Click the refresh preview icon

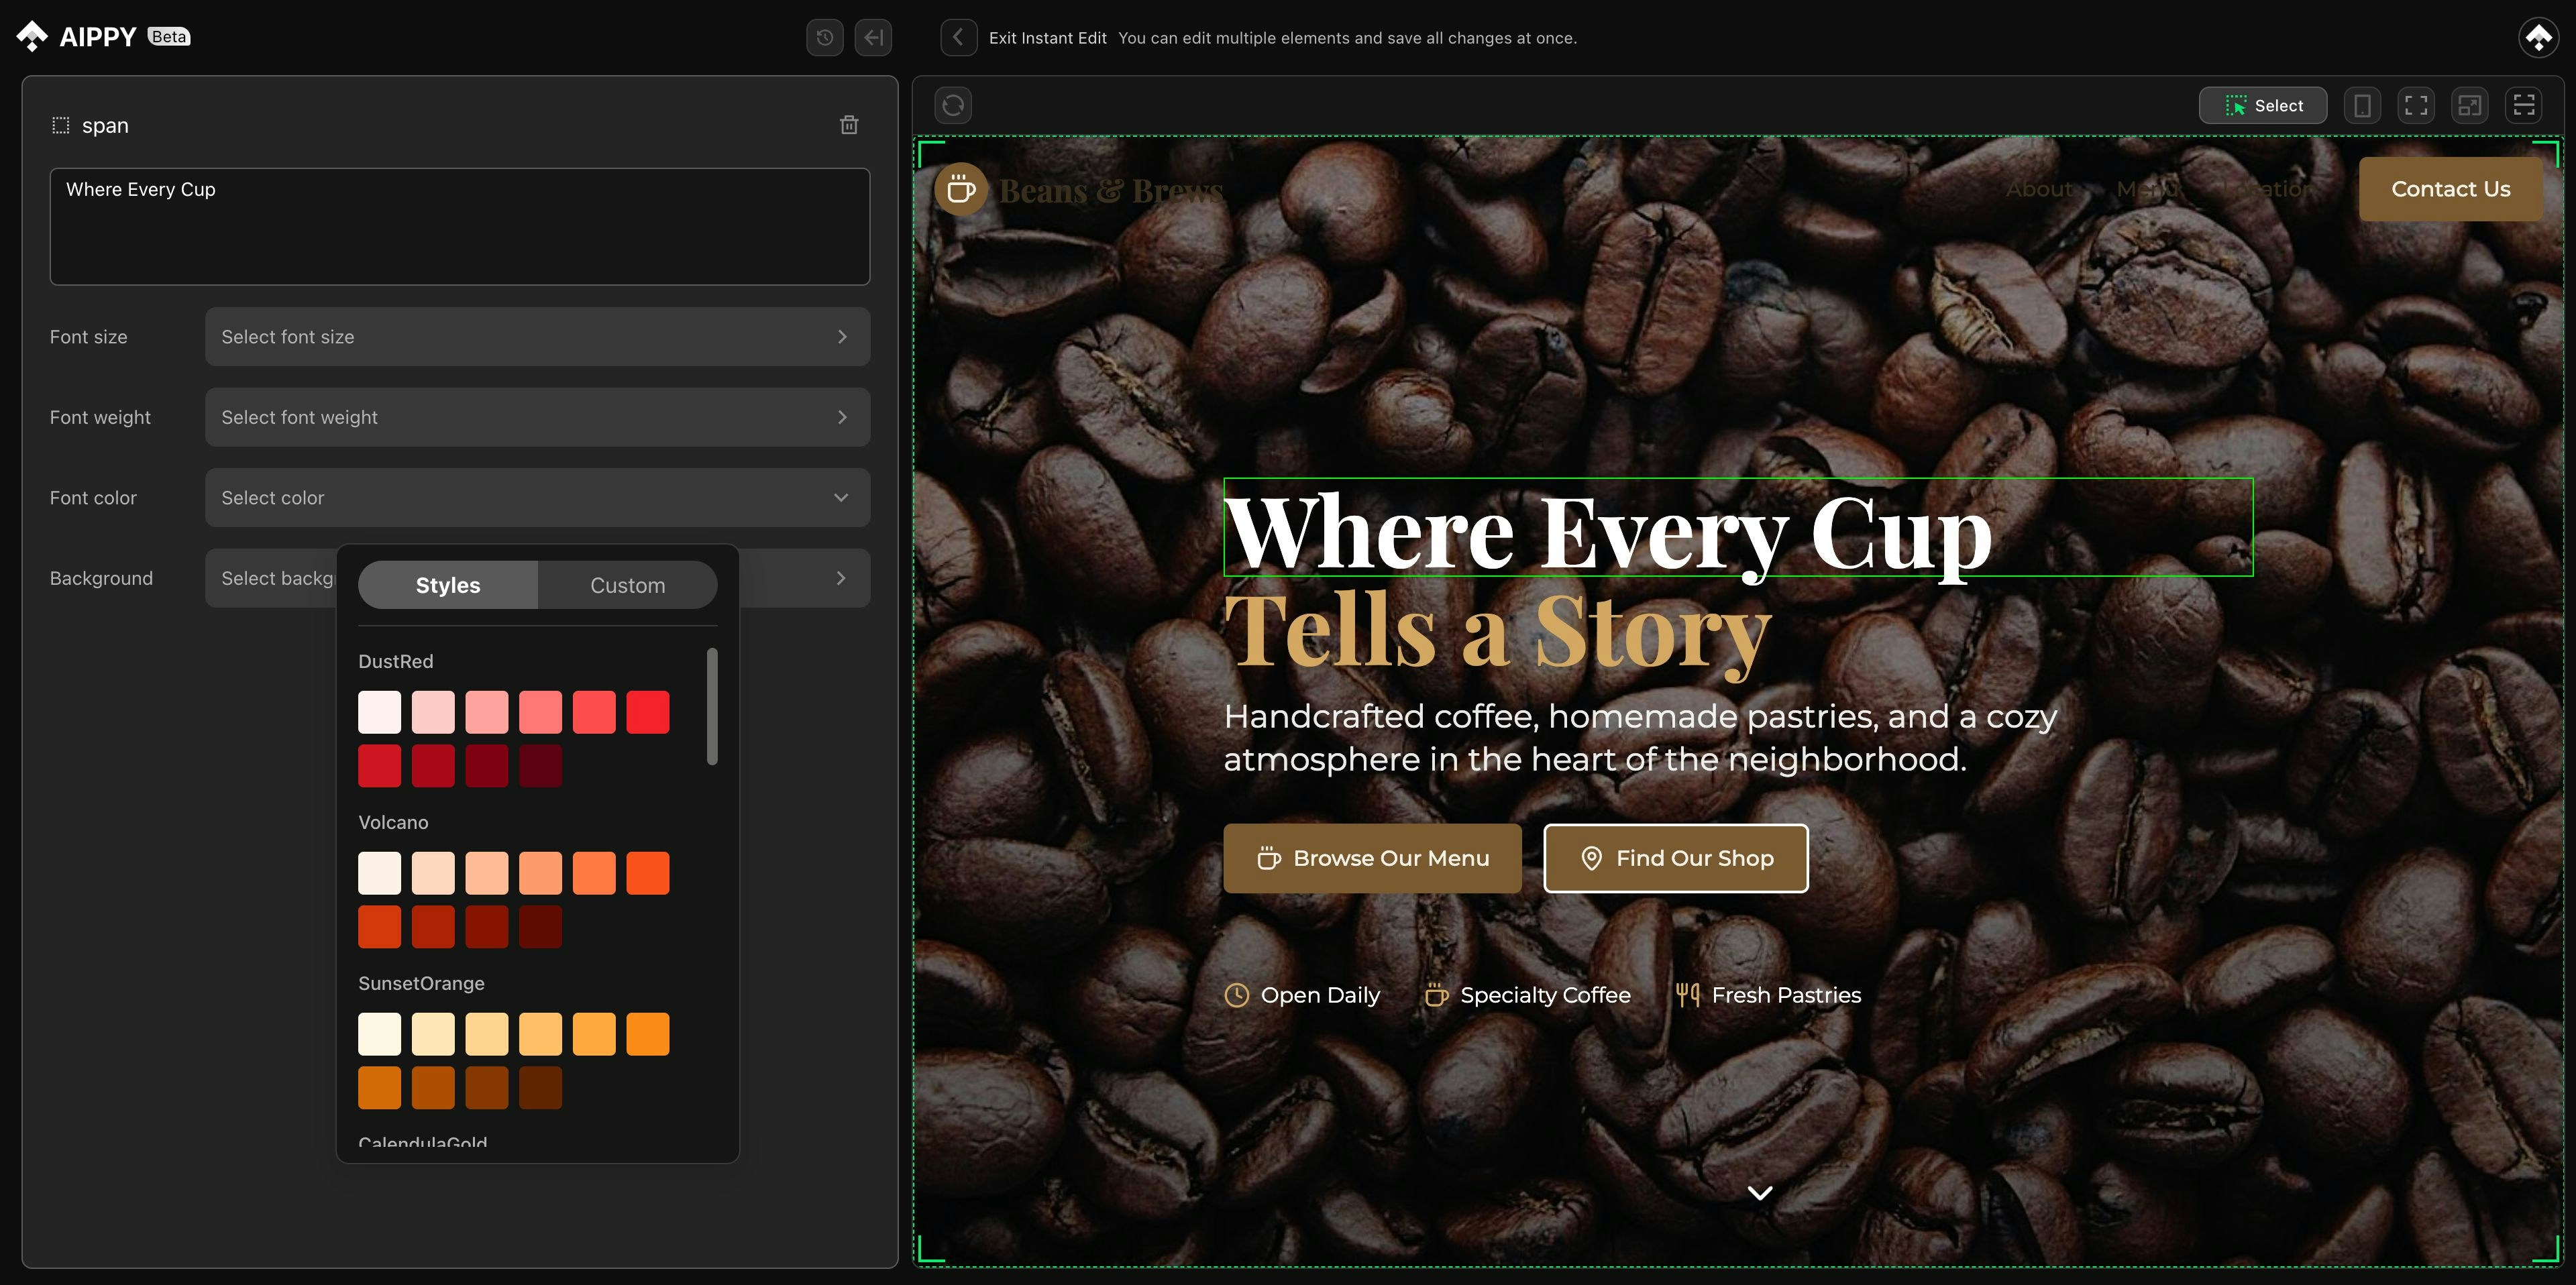click(x=953, y=105)
